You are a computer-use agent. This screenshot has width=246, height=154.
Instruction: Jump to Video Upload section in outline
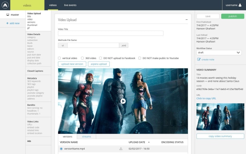click(x=34, y=14)
